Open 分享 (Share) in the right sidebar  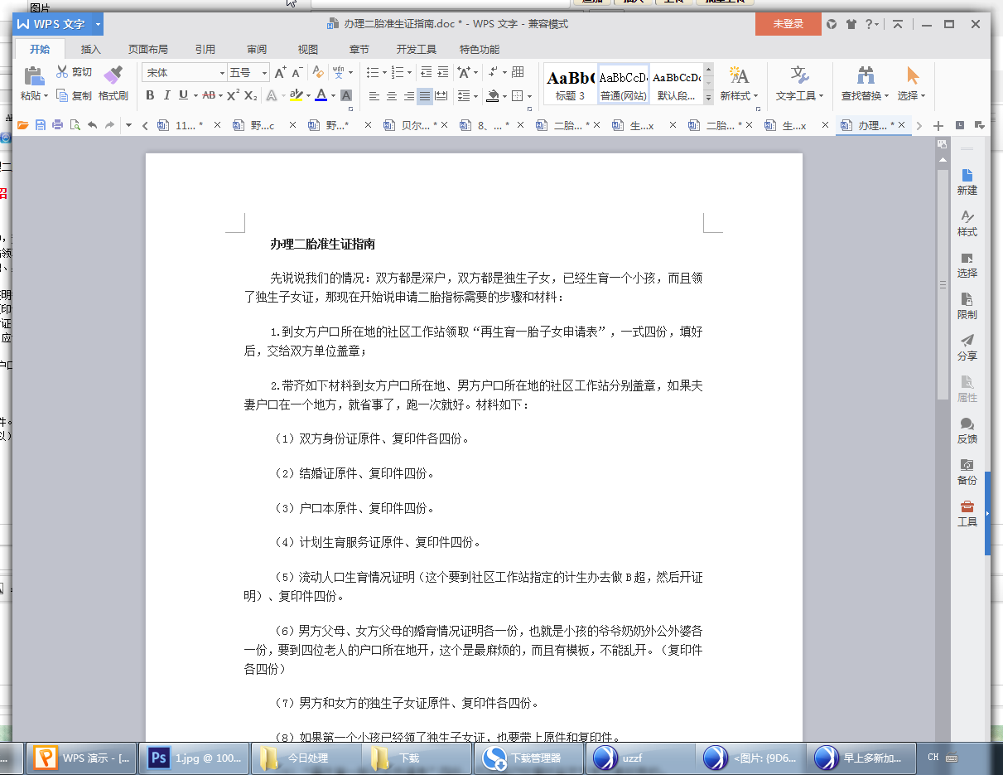(967, 346)
